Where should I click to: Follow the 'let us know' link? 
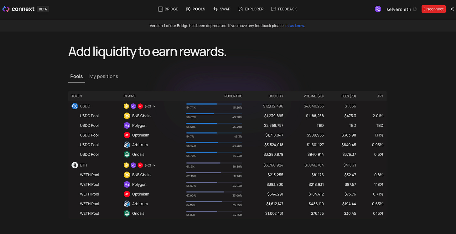point(294,26)
